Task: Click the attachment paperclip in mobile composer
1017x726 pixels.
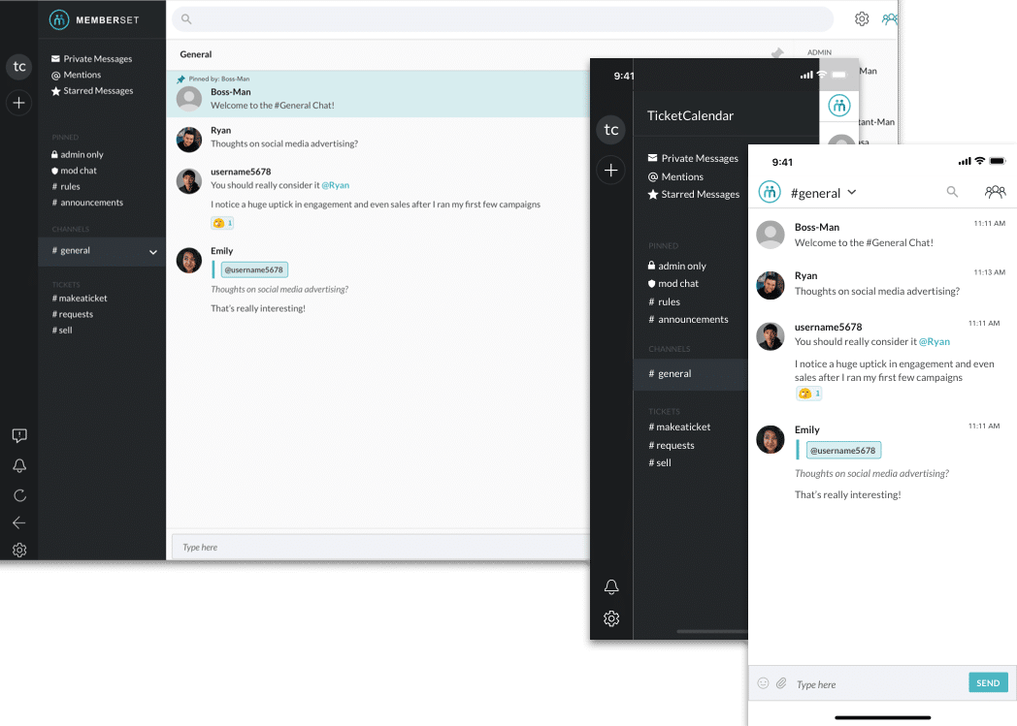Action: click(x=780, y=683)
